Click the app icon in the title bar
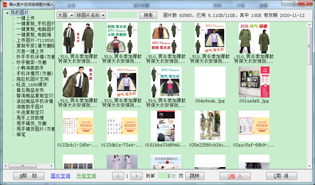Screen dimensions: 315x185 5,4
